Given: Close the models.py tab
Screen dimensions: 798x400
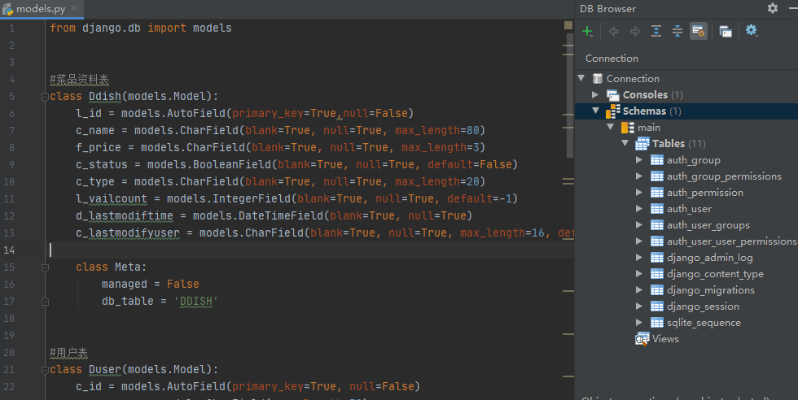Looking at the screenshot, I should point(74,8).
